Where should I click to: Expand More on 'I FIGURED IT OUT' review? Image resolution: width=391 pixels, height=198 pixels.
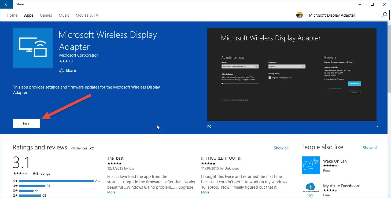click(205, 192)
